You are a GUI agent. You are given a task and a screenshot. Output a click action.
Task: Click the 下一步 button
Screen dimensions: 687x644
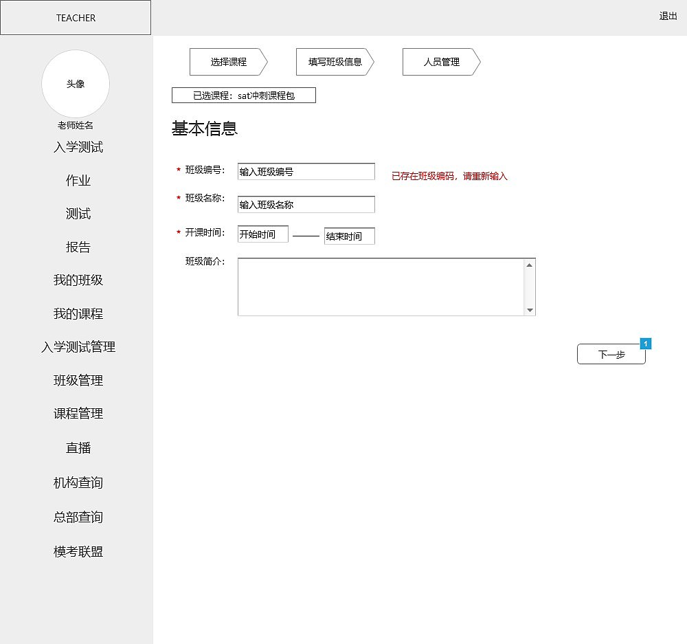pyautogui.click(x=611, y=354)
